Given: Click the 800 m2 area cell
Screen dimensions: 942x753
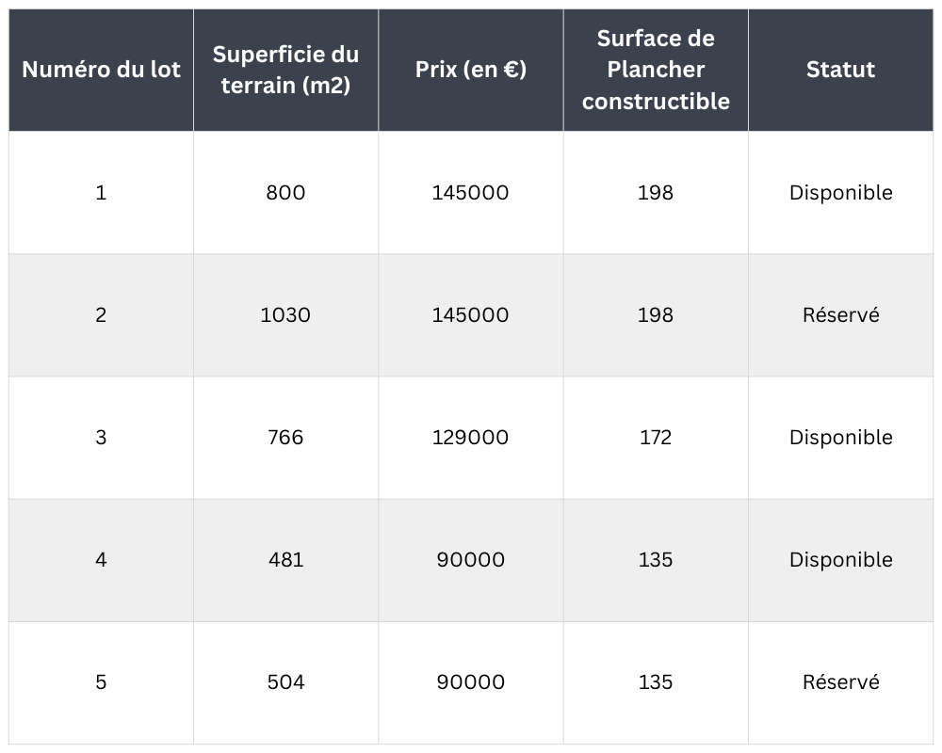Looking at the screenshot, I should pos(285,193).
